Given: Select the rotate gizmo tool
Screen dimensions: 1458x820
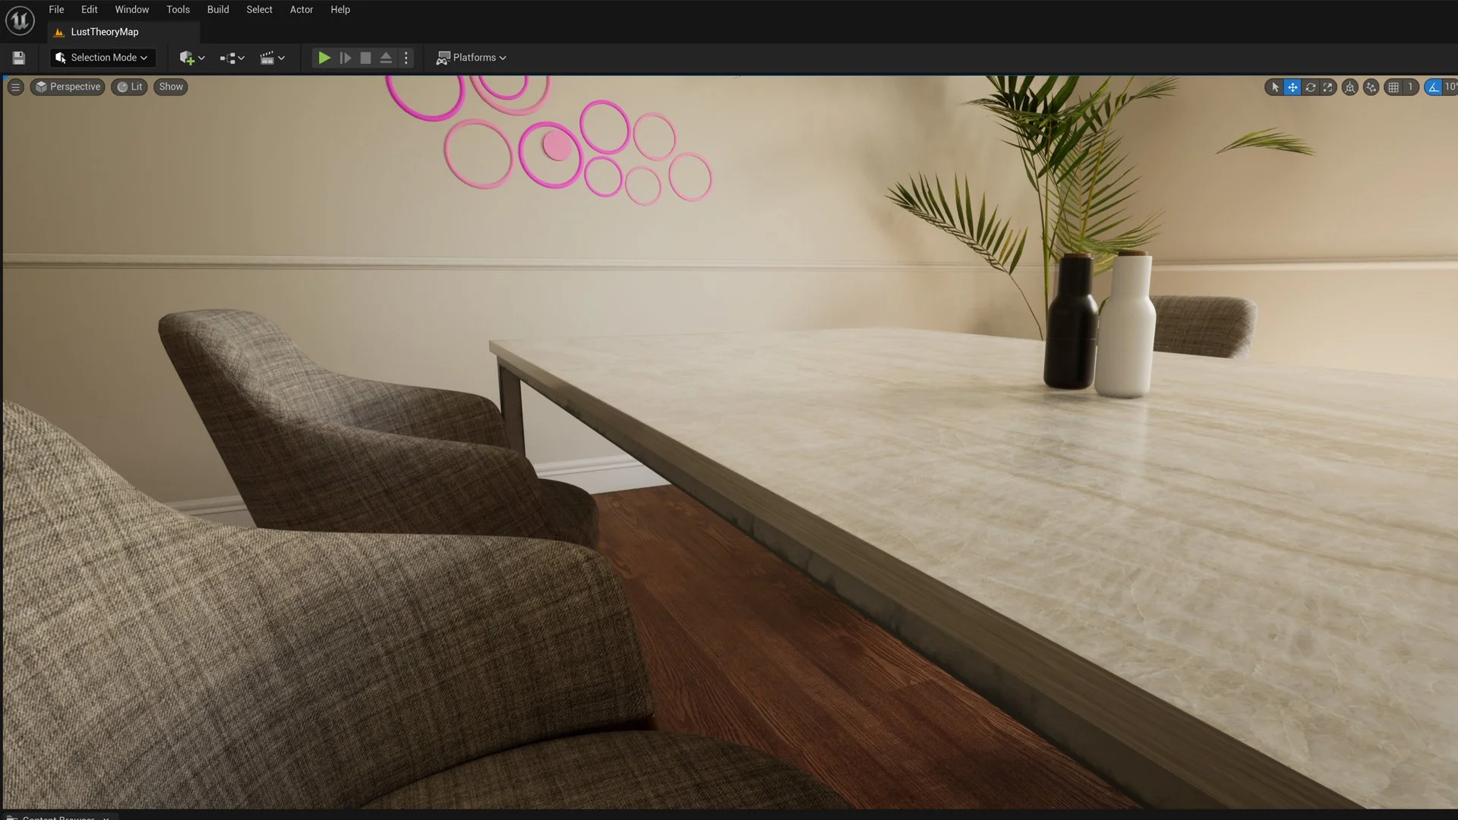Looking at the screenshot, I should point(1311,87).
